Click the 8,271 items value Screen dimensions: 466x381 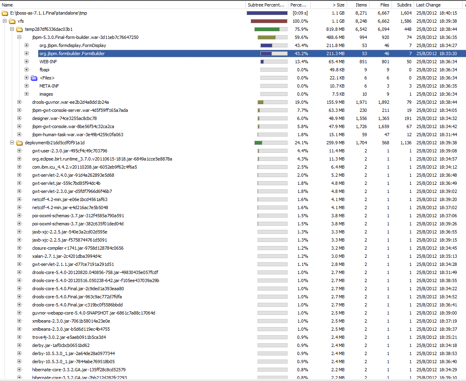361,13
